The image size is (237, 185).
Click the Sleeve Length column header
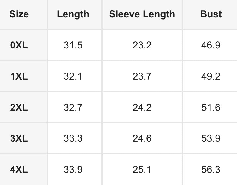pos(142,14)
